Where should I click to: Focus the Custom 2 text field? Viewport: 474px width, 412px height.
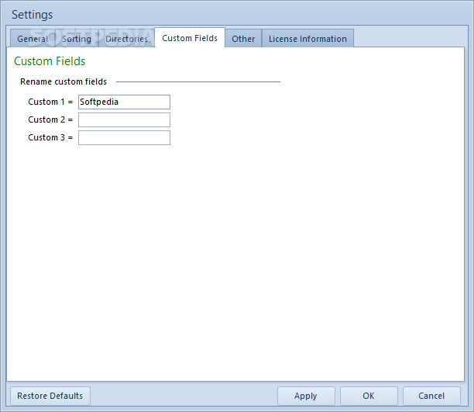[124, 120]
